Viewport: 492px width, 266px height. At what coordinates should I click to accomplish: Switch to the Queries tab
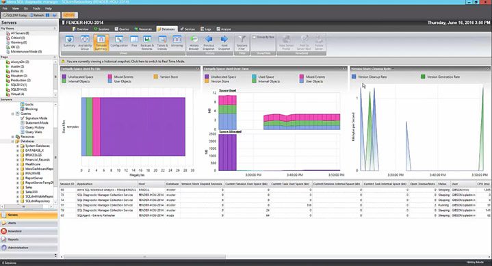[x=122, y=29]
